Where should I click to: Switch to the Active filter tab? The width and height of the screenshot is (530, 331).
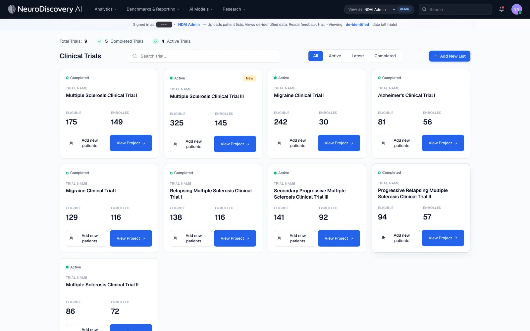335,56
